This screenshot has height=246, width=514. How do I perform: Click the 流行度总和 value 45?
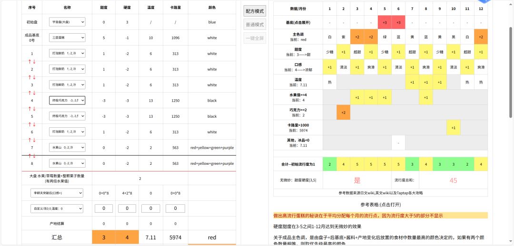click(x=454, y=180)
